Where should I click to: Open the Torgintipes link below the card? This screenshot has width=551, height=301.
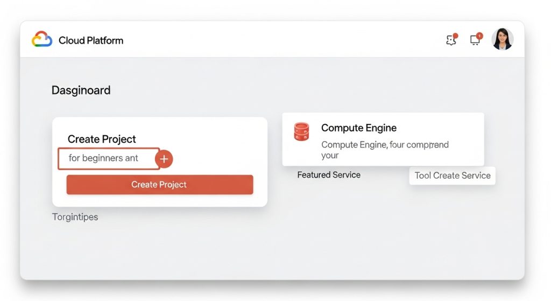[75, 217]
